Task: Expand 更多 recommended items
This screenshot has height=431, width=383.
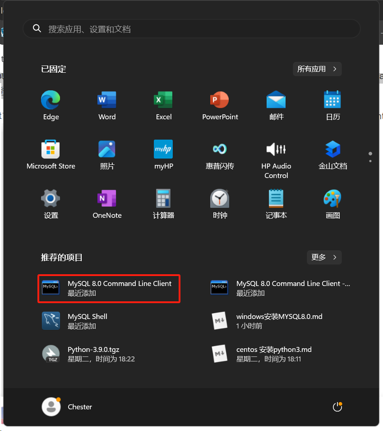Action: pos(324,257)
